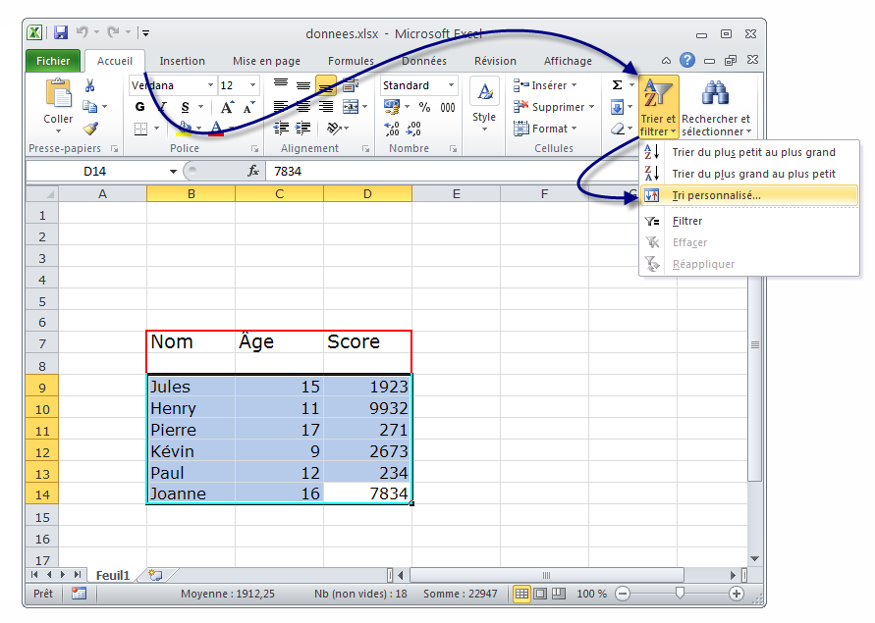Toggle bold formatting with the G button
This screenshot has width=875, height=623.
click(x=139, y=107)
